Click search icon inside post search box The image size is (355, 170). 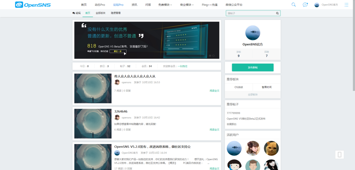click(x=277, y=13)
